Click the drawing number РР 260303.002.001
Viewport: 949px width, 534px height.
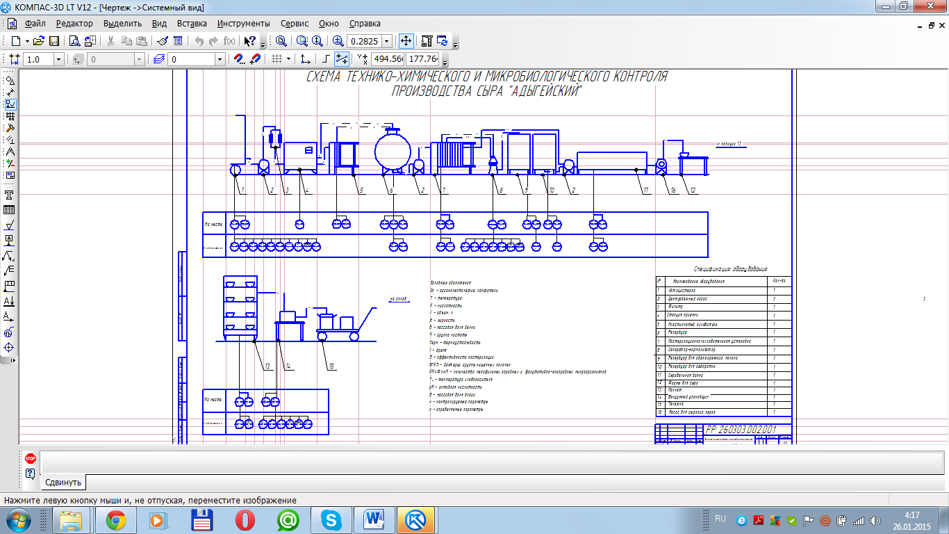pos(740,430)
